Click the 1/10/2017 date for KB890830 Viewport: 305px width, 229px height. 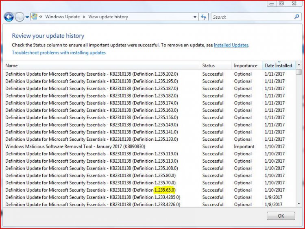(274, 146)
